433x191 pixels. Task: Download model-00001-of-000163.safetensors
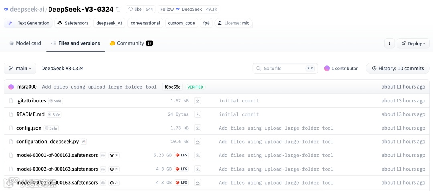click(x=198, y=155)
